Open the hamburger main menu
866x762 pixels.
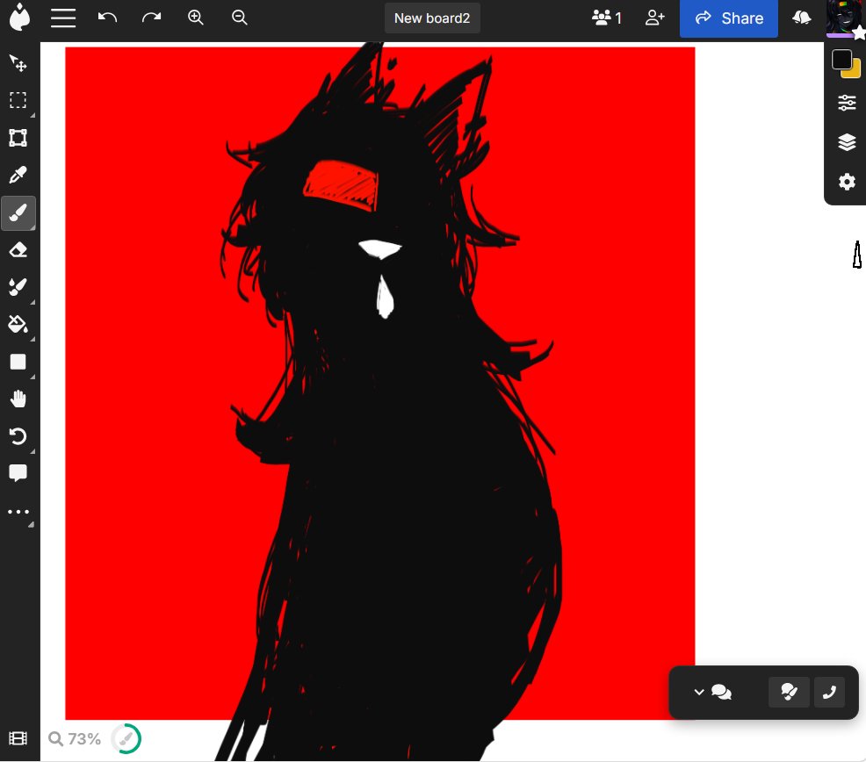(63, 18)
